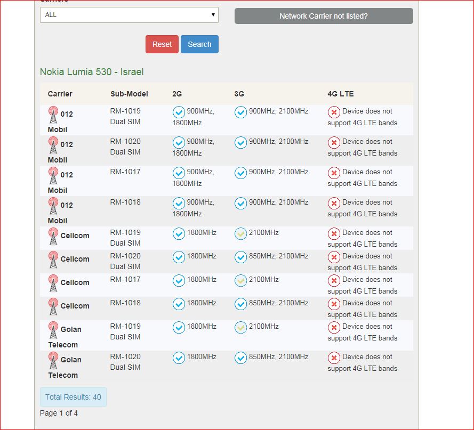The image size is (474, 430).
Task: Click 3G checkmark in 012 Mobil RM-1019 row
Action: 240,112
